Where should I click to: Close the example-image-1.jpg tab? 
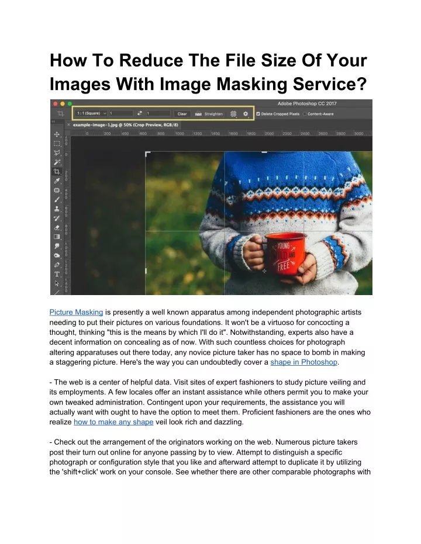68,124
